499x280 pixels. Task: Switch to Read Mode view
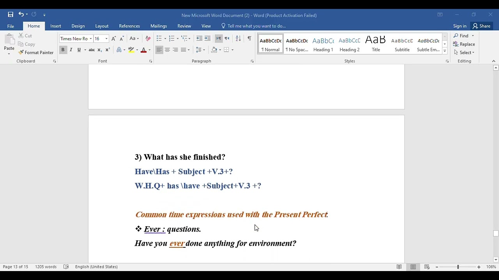[399, 267]
